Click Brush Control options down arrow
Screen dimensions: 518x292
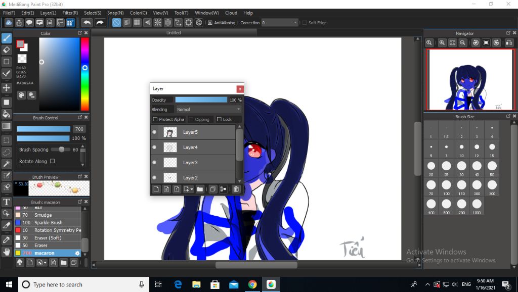tap(82, 164)
